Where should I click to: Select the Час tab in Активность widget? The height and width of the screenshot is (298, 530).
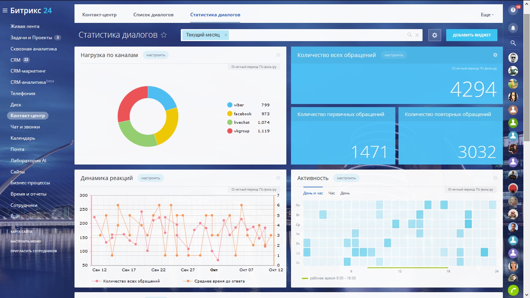(x=332, y=193)
